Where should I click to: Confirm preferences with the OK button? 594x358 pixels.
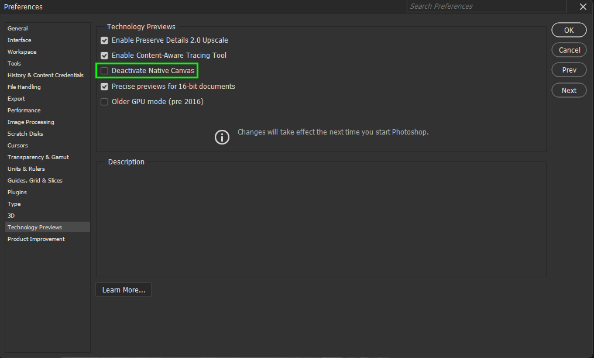coord(568,29)
